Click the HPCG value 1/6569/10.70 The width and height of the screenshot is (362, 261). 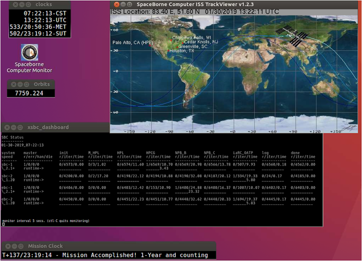pyautogui.click(x=160, y=164)
